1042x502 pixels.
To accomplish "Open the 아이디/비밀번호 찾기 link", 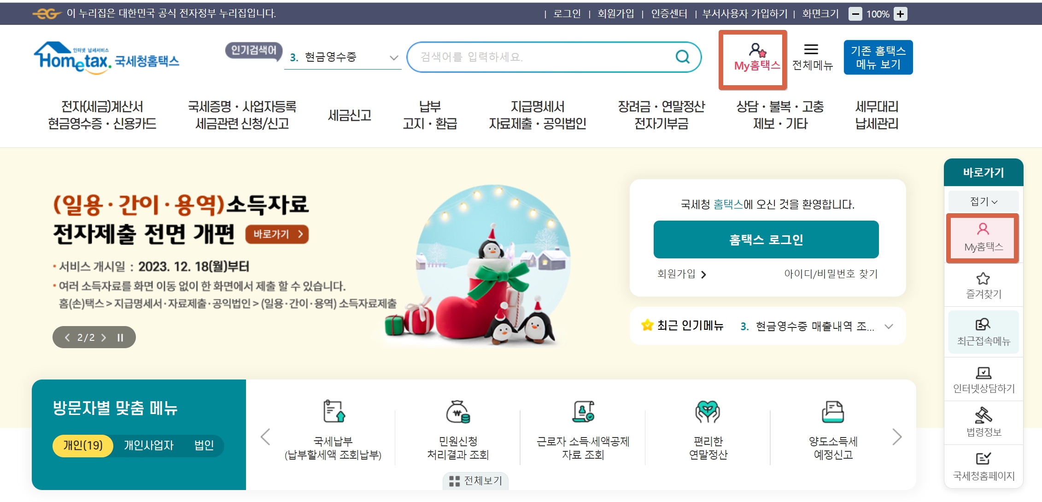I will [x=831, y=274].
